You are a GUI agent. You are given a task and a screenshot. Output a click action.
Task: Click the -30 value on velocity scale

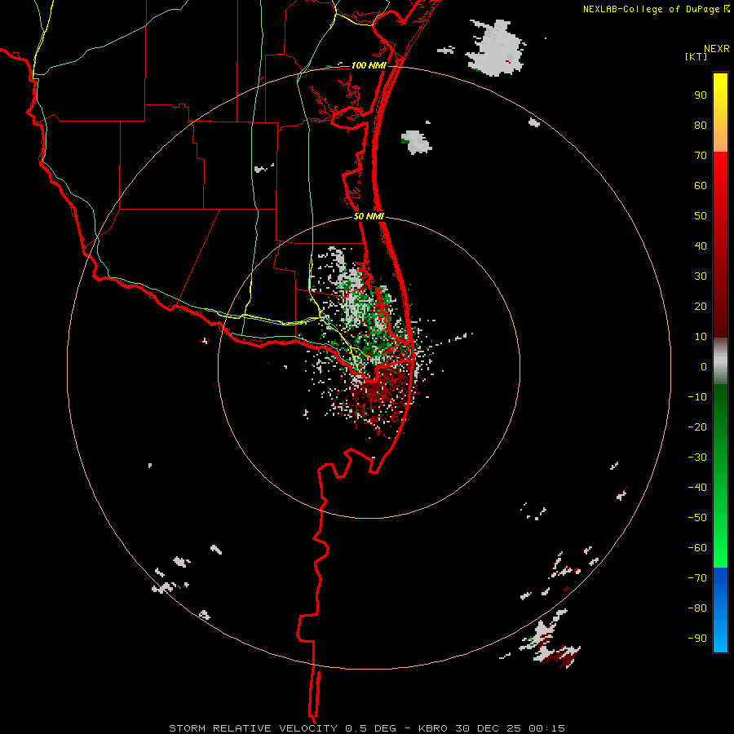click(697, 458)
